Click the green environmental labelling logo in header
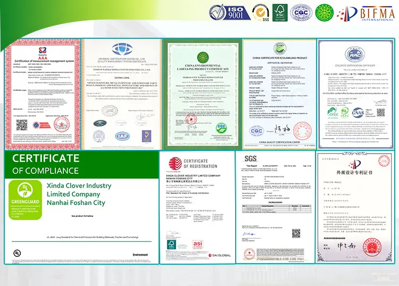The height and width of the screenshot is (286, 399). (324, 12)
